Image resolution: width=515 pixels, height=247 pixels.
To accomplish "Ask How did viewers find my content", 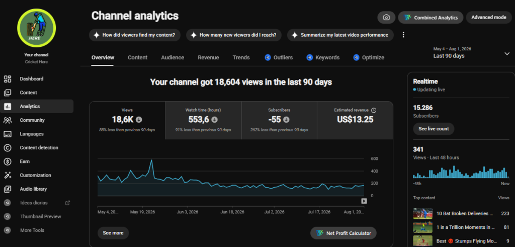I will 135,35.
